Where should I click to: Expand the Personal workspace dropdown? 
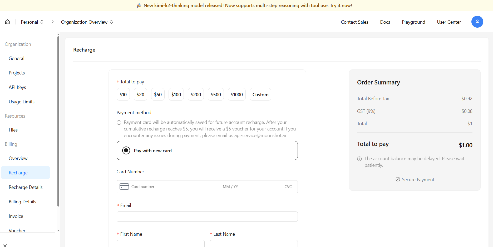[x=32, y=22]
